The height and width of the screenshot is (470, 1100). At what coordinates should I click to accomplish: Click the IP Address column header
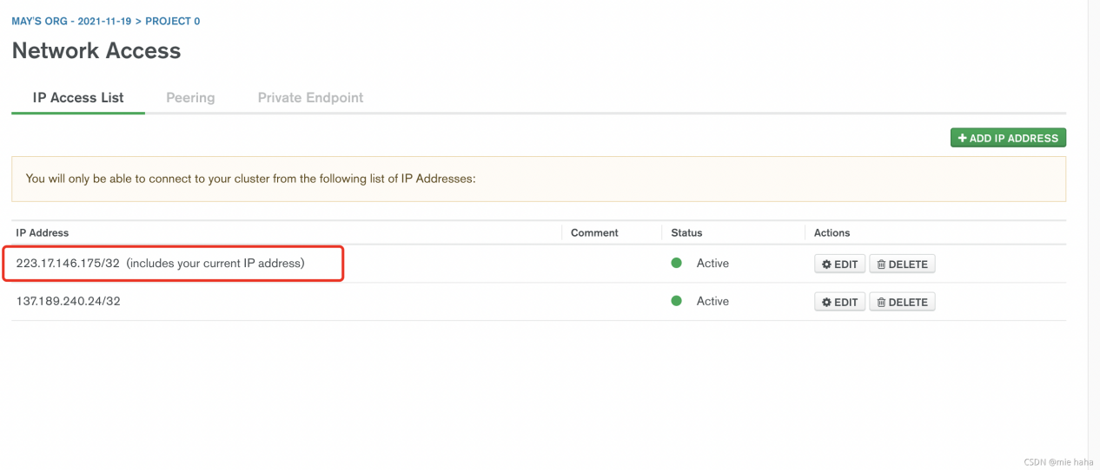coord(43,232)
